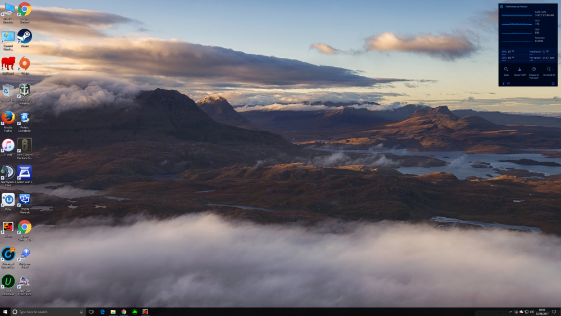561x316 pixels.
Task: Open the Windows Start menu
Action: click(5, 312)
